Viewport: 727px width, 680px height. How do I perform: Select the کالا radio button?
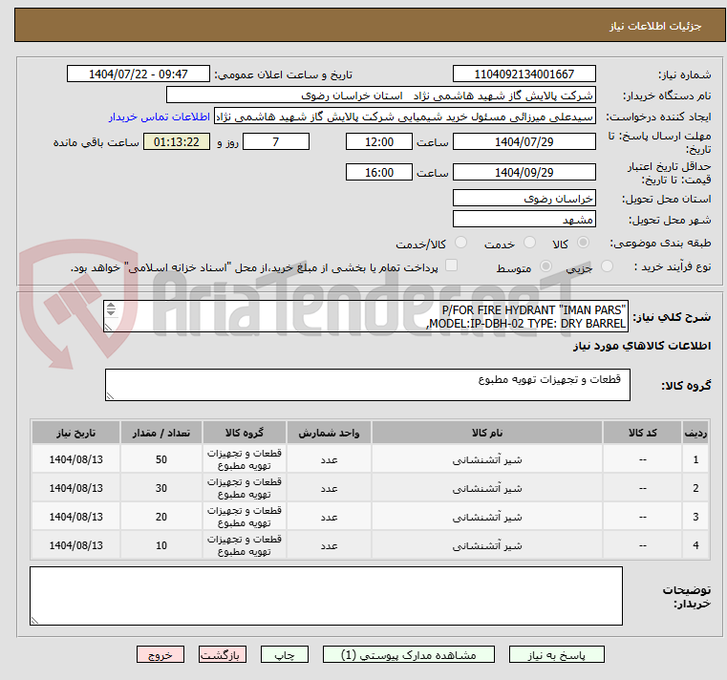tap(583, 244)
